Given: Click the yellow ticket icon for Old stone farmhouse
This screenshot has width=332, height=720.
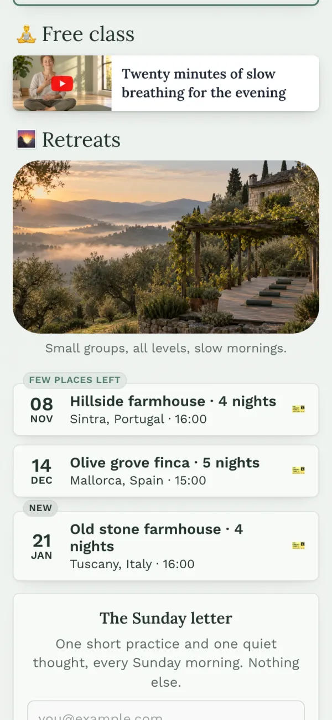Looking at the screenshot, I should coord(298,546).
